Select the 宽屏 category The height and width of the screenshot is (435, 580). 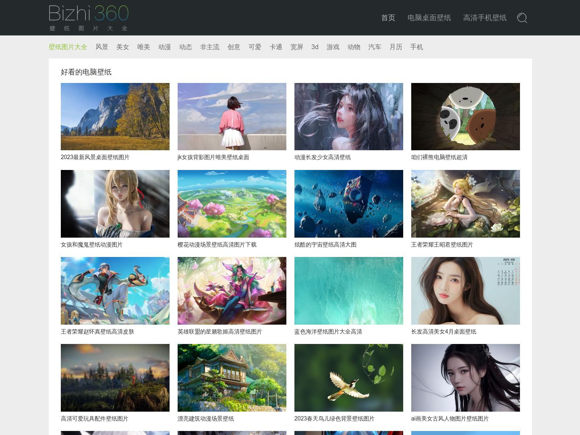coord(297,47)
